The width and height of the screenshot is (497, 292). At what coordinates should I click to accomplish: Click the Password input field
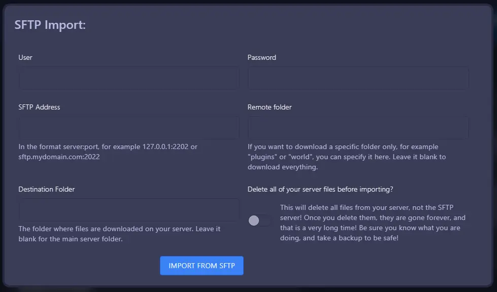358,78
